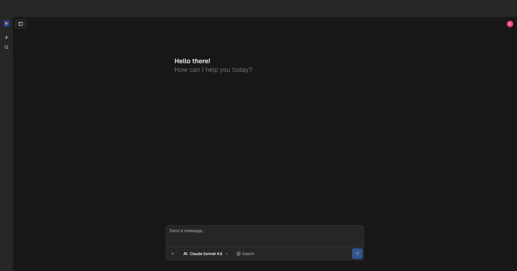Click the app logo in the left sidebar

tap(6, 24)
